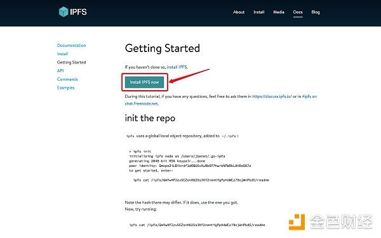
Task: Open the Examples sidebar link
Action: 65,88
